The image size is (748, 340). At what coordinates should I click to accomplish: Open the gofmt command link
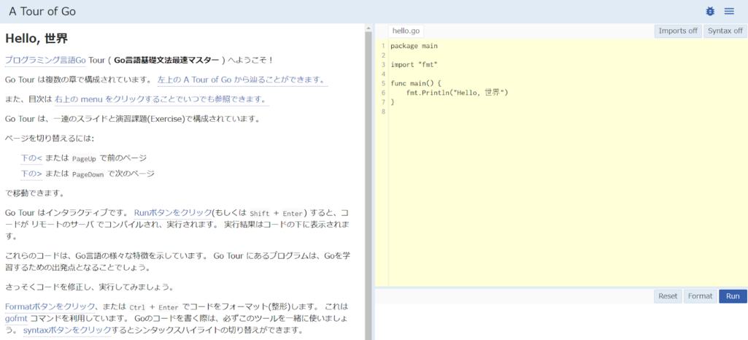click(16, 318)
